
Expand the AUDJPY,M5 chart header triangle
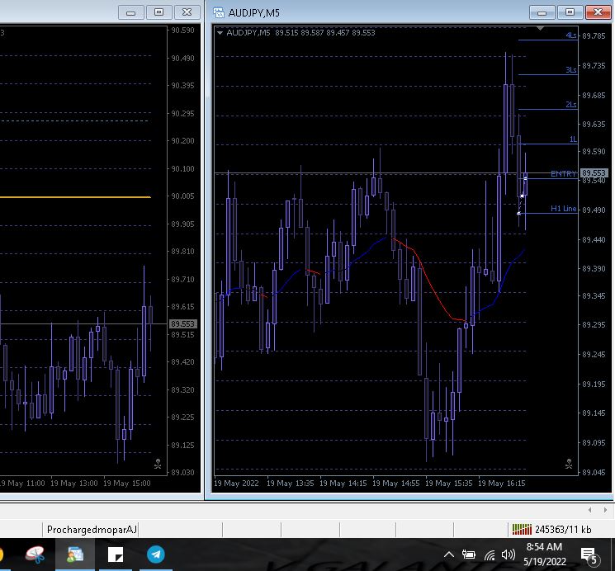pos(220,33)
